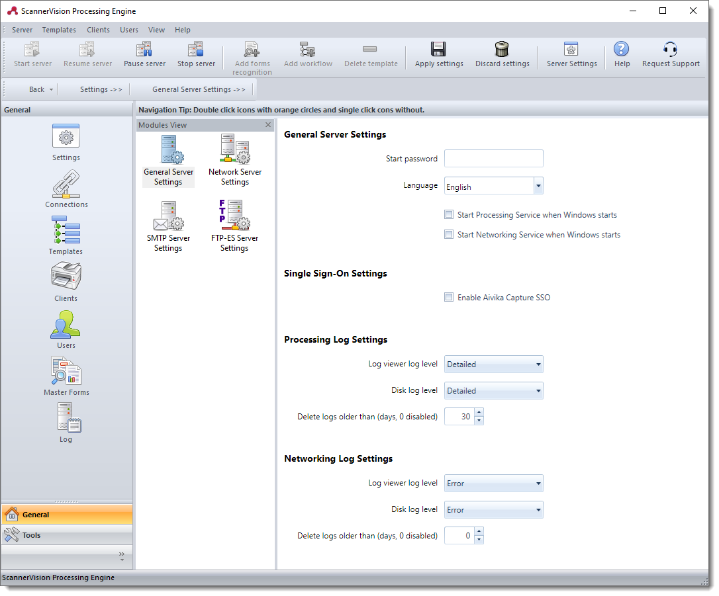Click the Back navigation button
The height and width of the screenshot is (596, 719).
(36, 89)
